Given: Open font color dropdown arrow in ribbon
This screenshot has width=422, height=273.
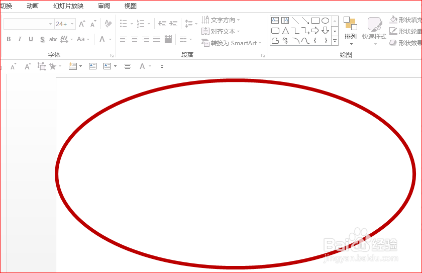Looking at the screenshot, I should (x=110, y=39).
